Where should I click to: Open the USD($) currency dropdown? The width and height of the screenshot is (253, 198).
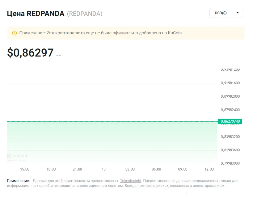tap(227, 13)
